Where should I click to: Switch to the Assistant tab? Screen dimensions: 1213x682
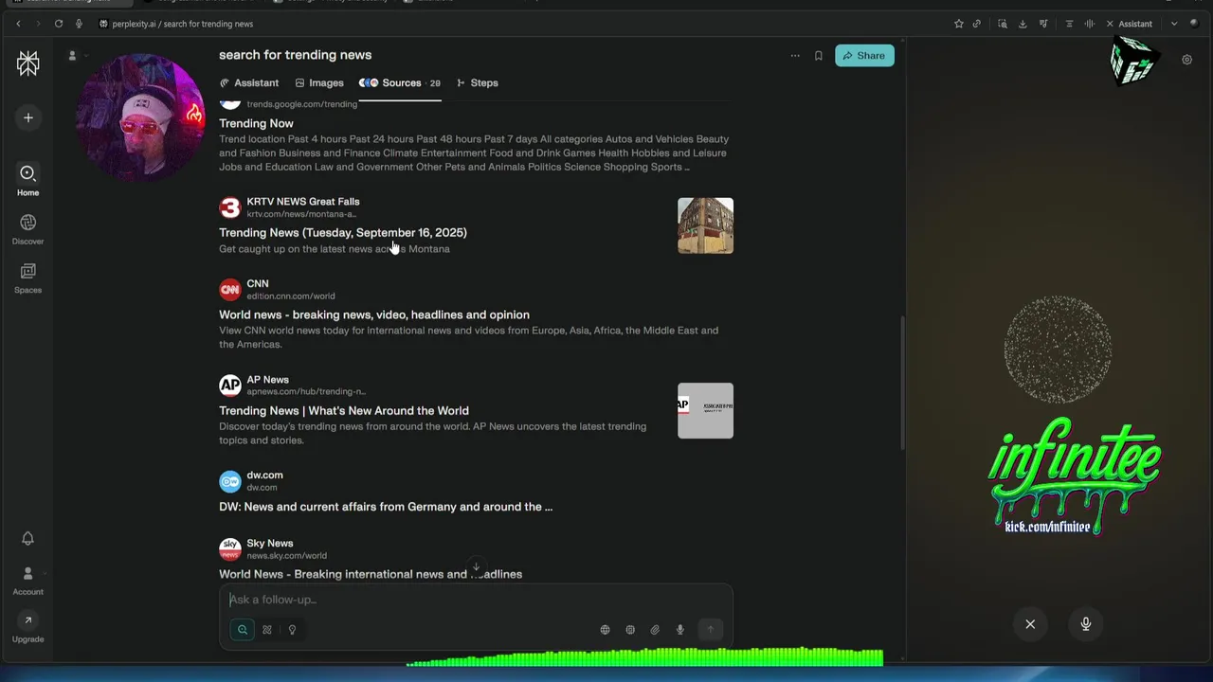click(x=249, y=82)
